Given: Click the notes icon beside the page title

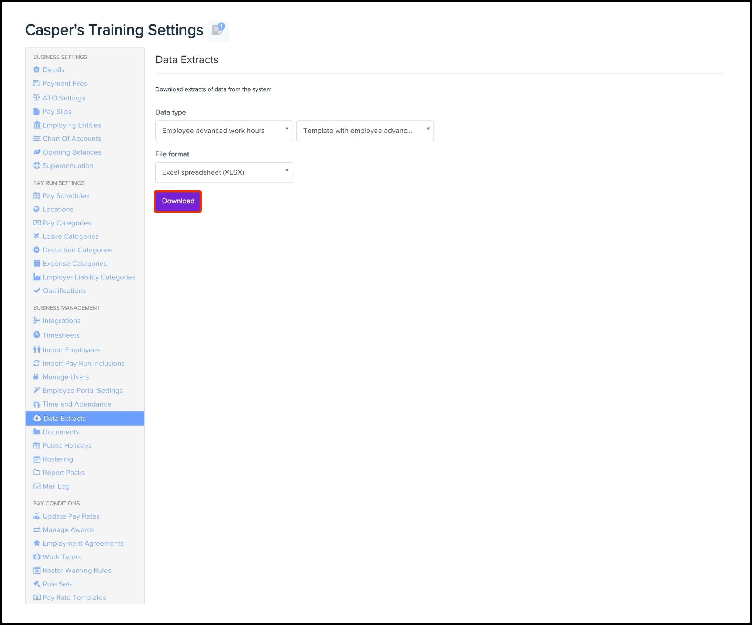Looking at the screenshot, I should (x=218, y=30).
